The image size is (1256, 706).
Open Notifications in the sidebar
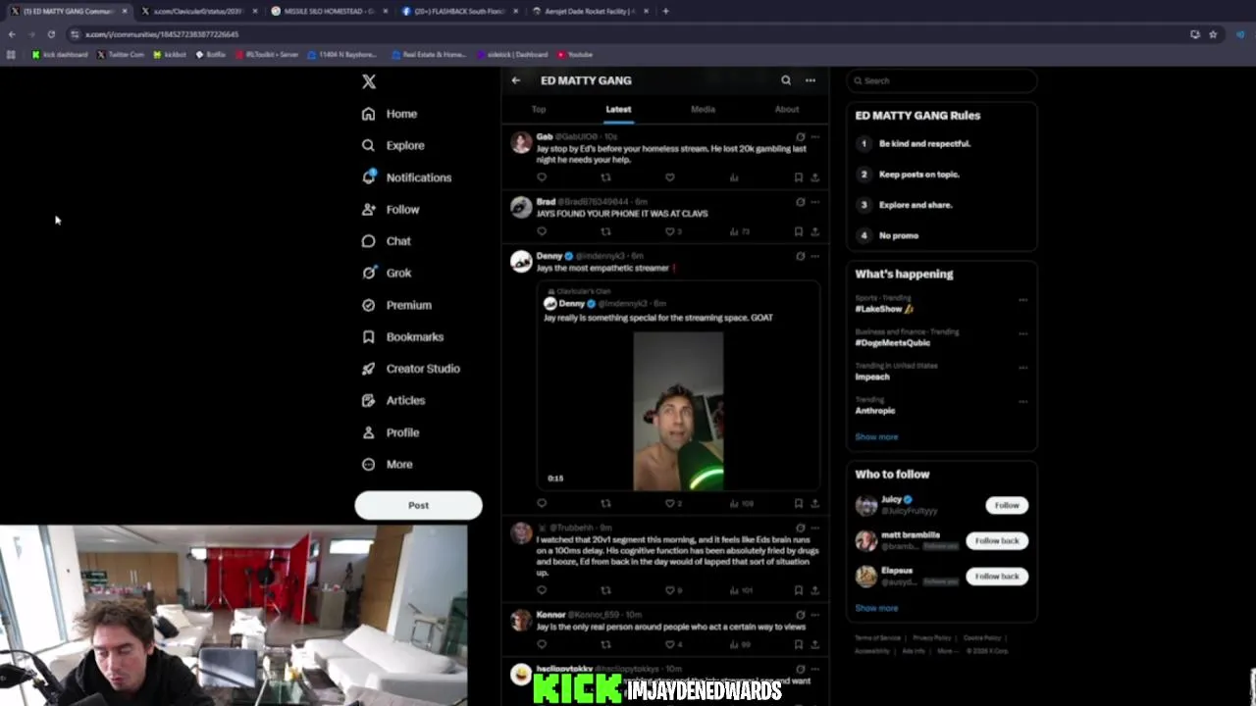(406, 177)
